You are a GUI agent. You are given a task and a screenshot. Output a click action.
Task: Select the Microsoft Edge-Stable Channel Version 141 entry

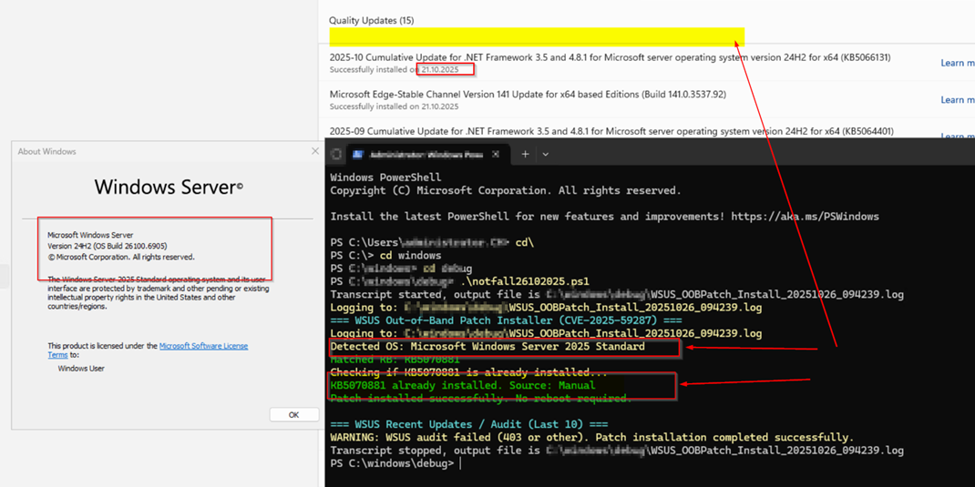tap(528, 94)
